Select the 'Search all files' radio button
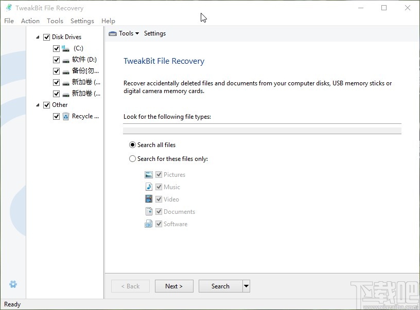Viewport: 420px width, 310px height. click(x=133, y=145)
